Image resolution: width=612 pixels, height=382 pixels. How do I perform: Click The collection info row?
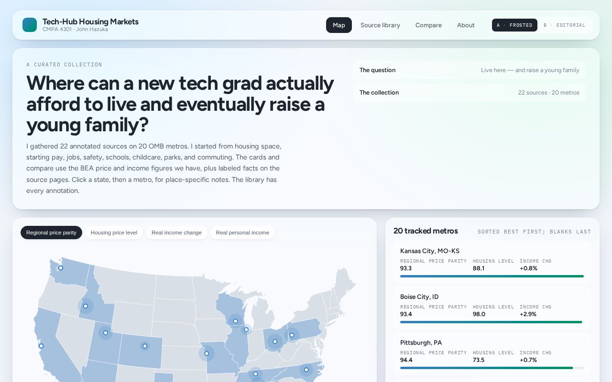pos(470,93)
